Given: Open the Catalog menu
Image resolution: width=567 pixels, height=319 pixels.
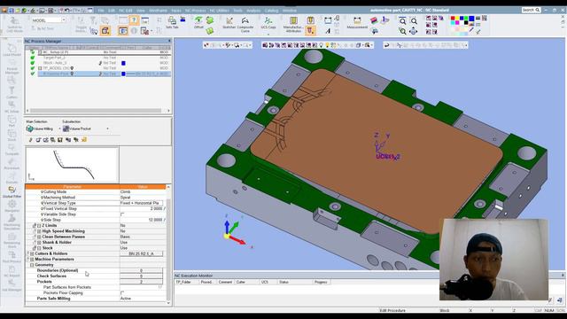Looking at the screenshot, I should point(271,11).
